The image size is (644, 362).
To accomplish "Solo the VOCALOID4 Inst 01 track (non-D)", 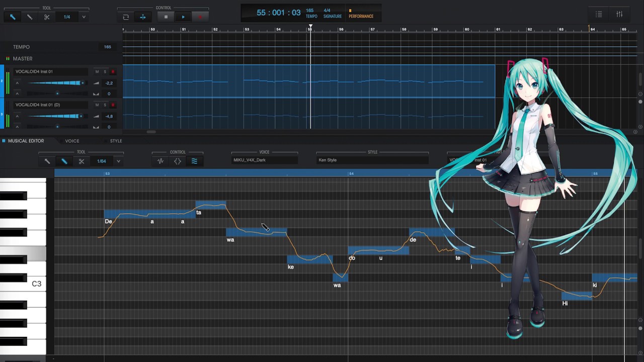I will point(105,71).
